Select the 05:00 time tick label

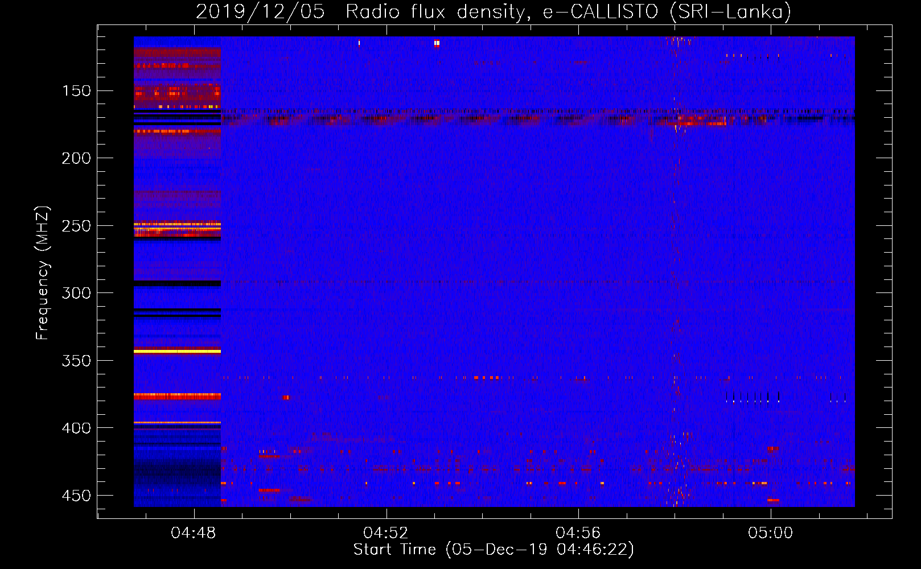tap(771, 533)
